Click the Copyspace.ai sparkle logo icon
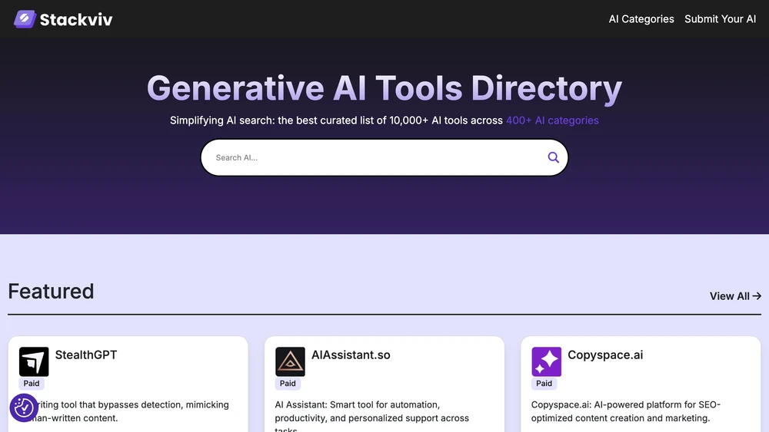 click(x=546, y=361)
